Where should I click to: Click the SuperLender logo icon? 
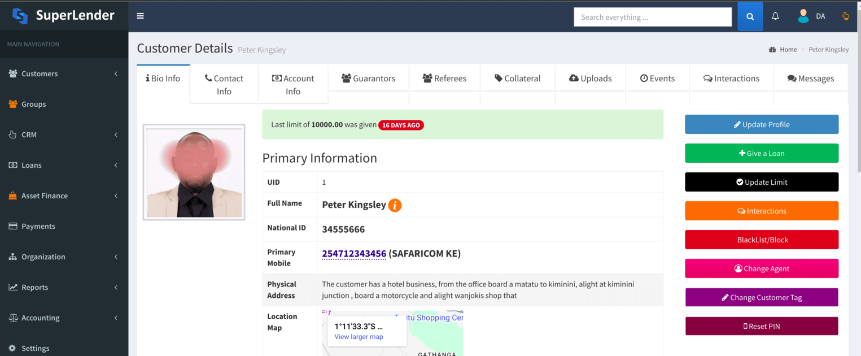point(20,16)
